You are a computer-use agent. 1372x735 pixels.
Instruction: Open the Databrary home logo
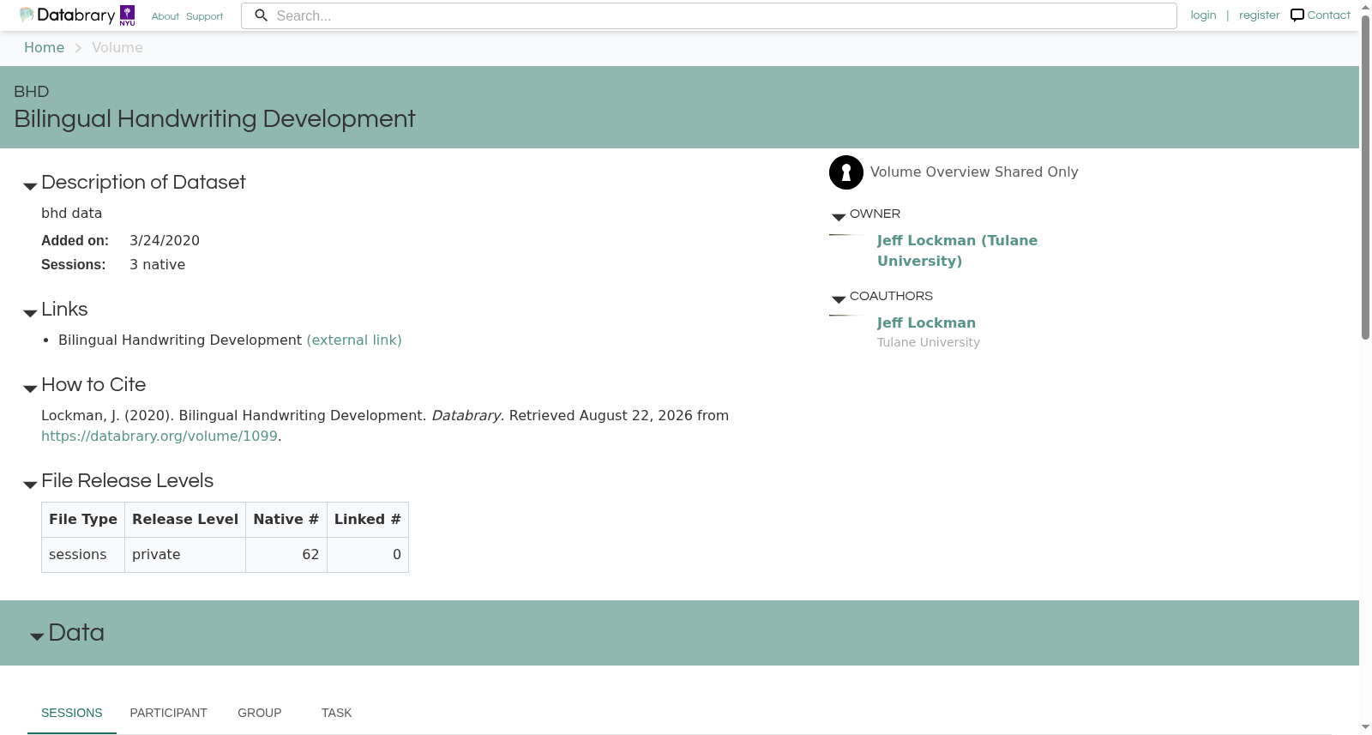[x=67, y=15]
